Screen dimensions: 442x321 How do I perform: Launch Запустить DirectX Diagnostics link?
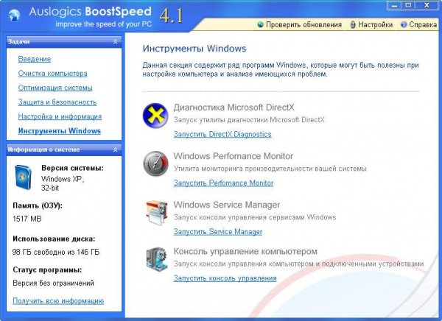pos(222,134)
